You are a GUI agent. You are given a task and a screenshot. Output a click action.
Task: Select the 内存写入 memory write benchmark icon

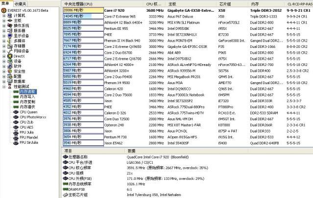(x=16, y=97)
